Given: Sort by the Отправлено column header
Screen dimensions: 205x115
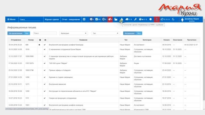Looking at the screenshot, I should pyautogui.click(x=16, y=40).
